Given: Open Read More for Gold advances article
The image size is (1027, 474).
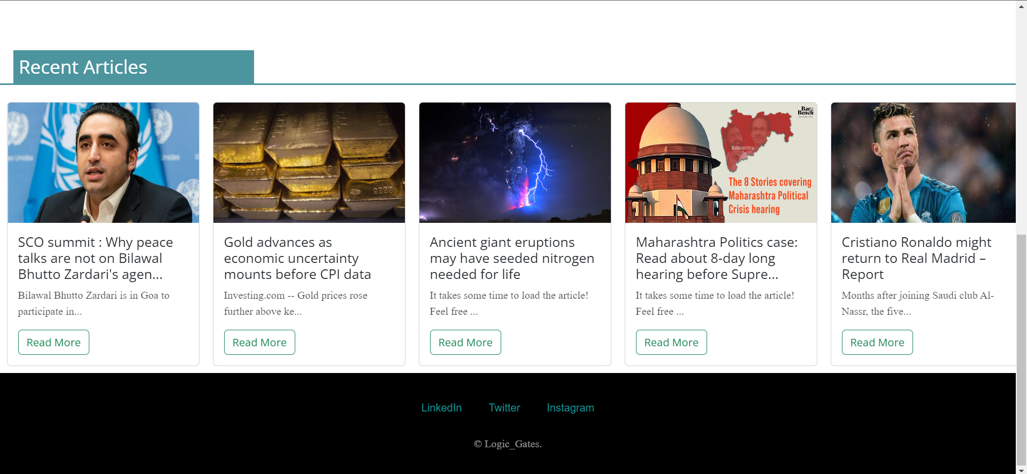Looking at the screenshot, I should pos(259,342).
